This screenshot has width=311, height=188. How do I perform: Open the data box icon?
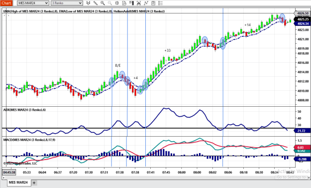click(x=124, y=3)
